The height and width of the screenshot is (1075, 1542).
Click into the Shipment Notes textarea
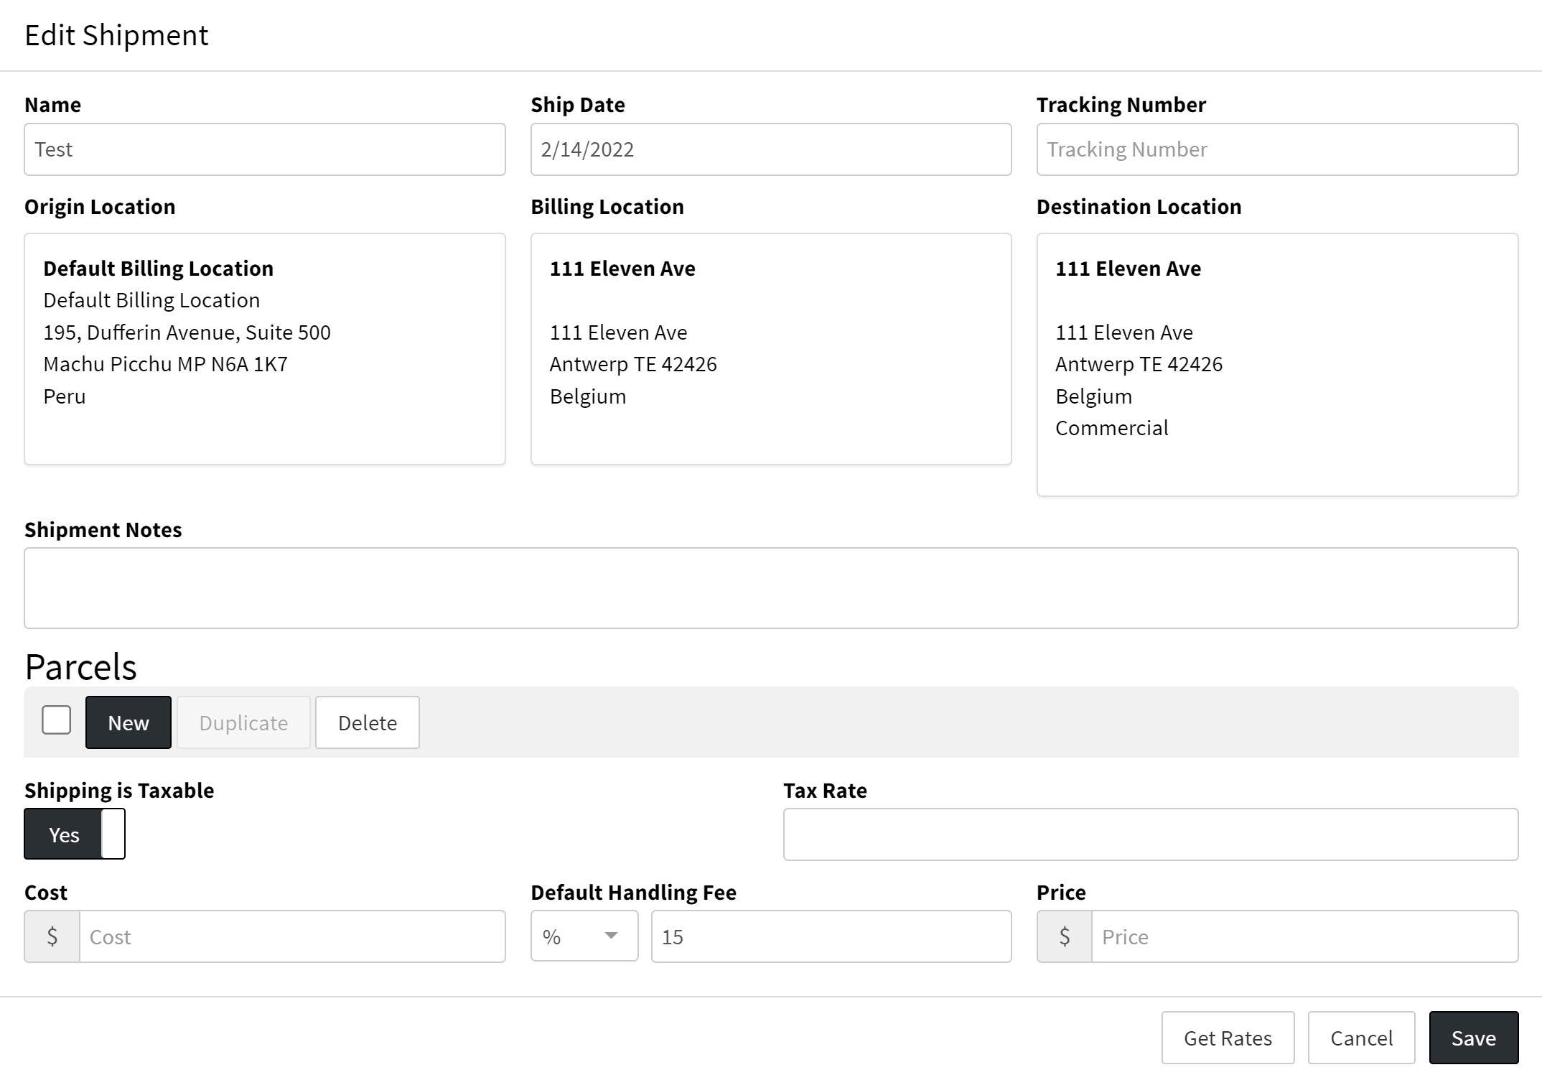tap(770, 588)
